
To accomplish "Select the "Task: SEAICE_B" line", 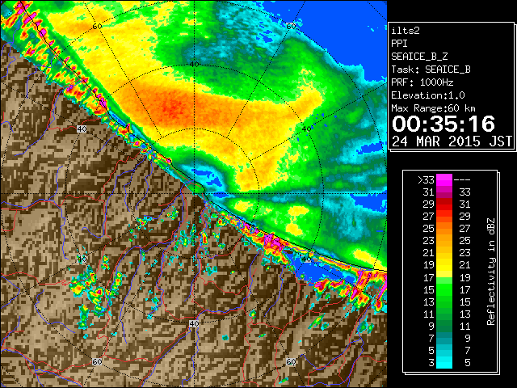I will coord(431,70).
